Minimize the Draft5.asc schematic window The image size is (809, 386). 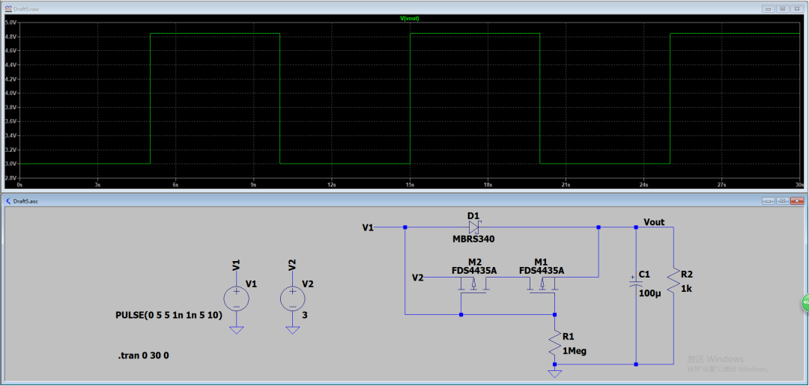pos(770,200)
